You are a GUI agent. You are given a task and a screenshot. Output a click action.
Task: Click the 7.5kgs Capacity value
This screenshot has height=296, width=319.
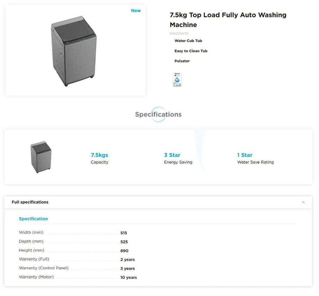click(99, 155)
